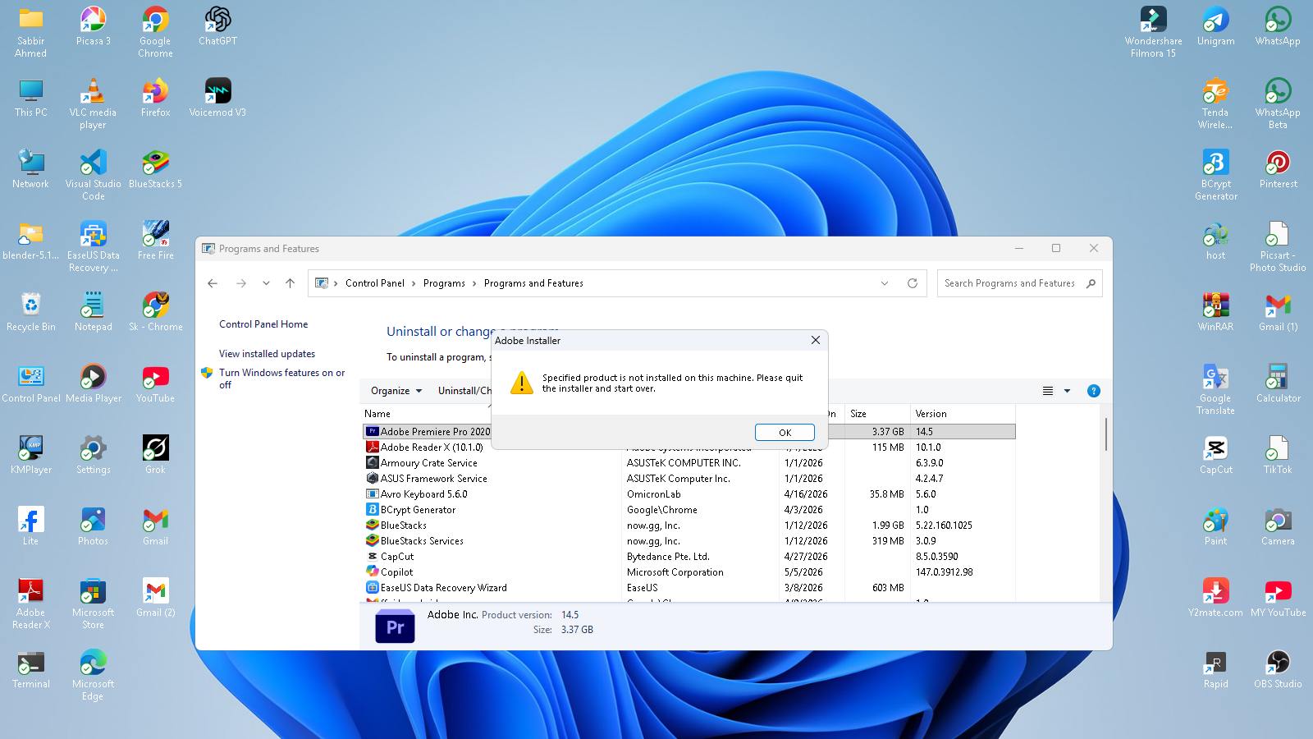Image resolution: width=1313 pixels, height=739 pixels.
Task: Select BlueStacks 5 desktop icon
Action: tap(155, 169)
